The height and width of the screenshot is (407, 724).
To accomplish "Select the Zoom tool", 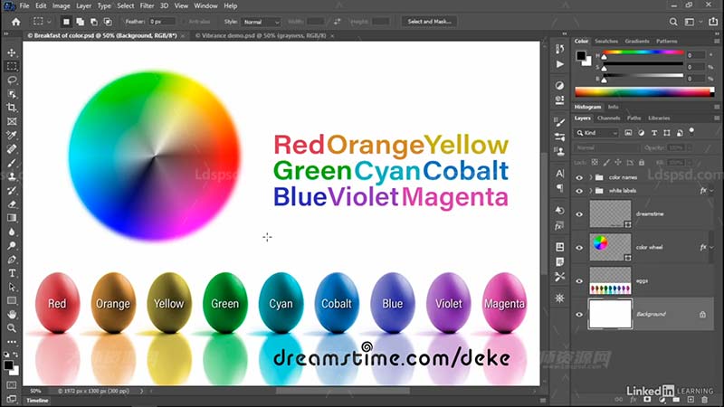I will pos(12,328).
